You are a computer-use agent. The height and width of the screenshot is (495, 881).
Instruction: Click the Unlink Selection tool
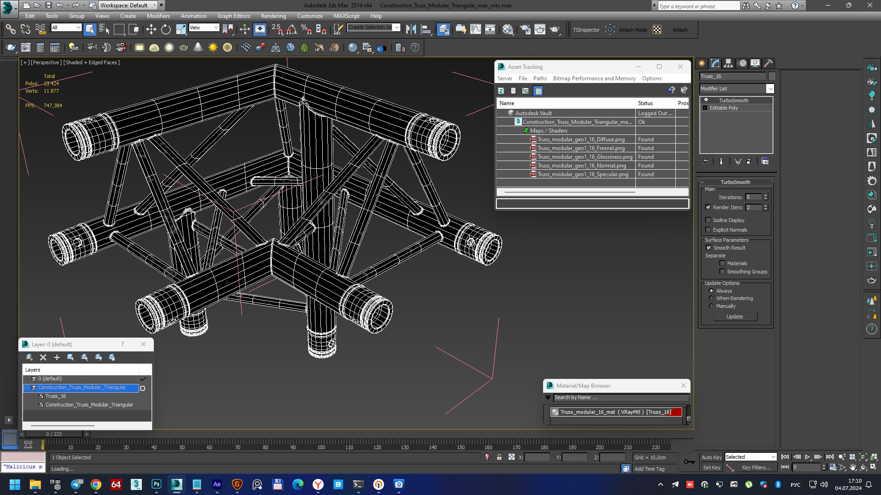click(25, 30)
